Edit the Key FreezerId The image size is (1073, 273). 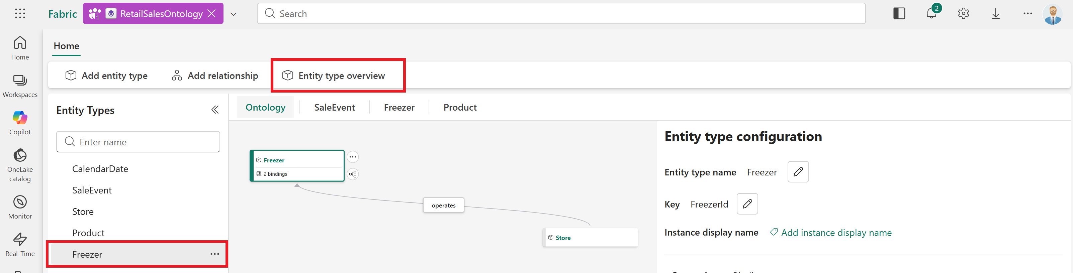point(747,204)
